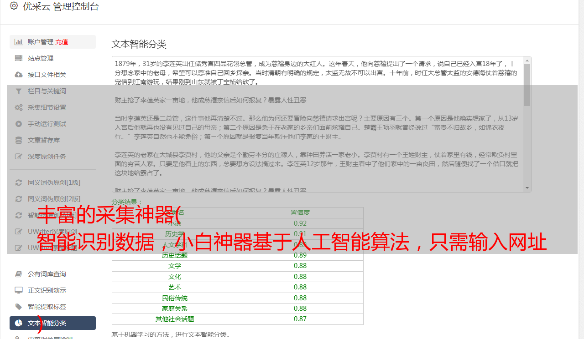Click the 艺术 category cell
This screenshot has width=584, height=339.
[x=175, y=287]
